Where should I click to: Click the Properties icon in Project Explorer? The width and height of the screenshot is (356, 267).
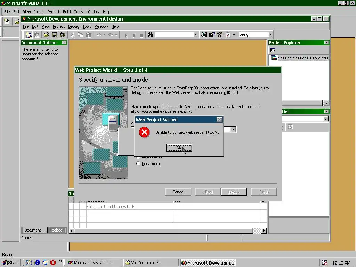[273, 50]
